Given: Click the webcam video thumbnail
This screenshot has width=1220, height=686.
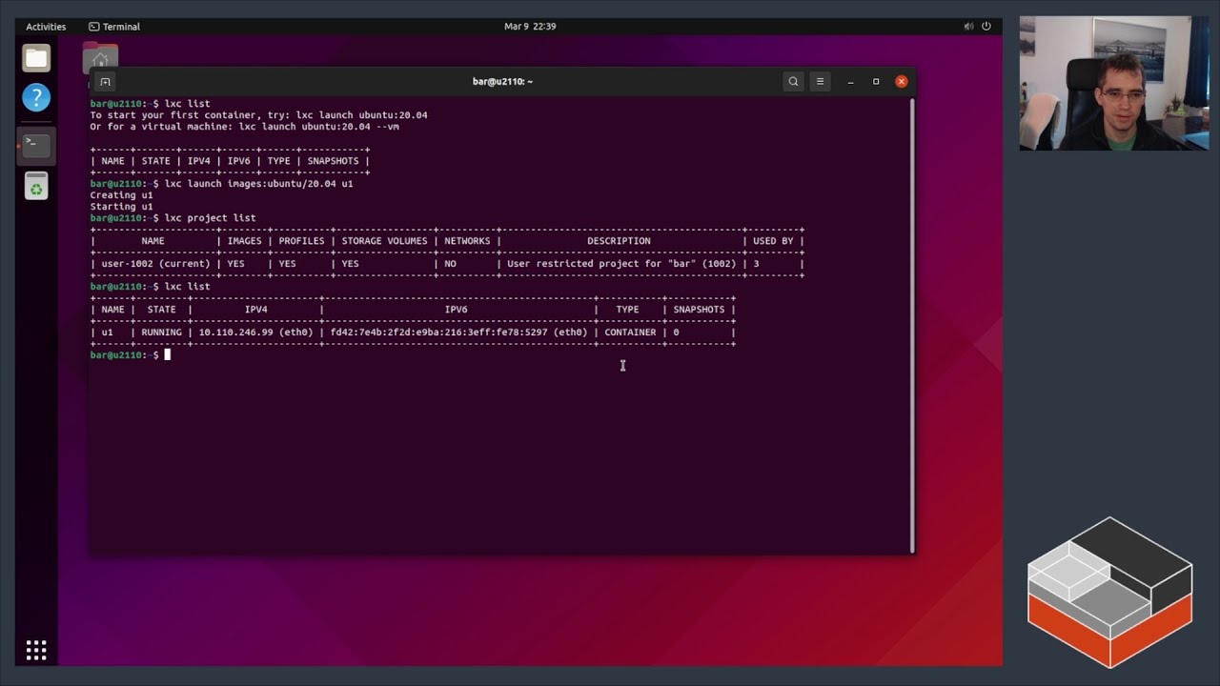Looking at the screenshot, I should pos(1113,83).
